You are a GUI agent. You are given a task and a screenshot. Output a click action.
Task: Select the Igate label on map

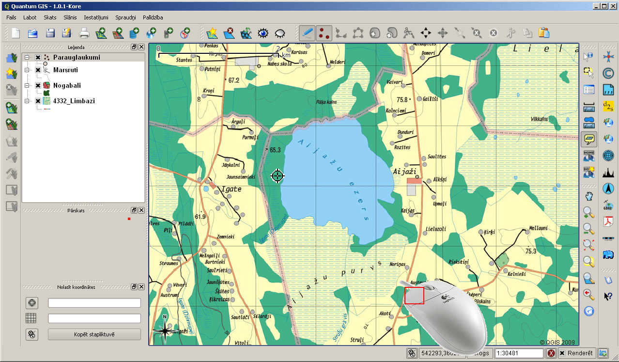coord(232,189)
